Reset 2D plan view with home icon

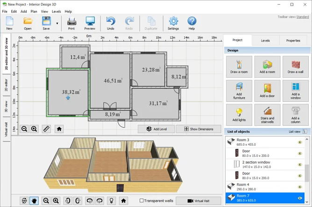click(x=59, y=129)
